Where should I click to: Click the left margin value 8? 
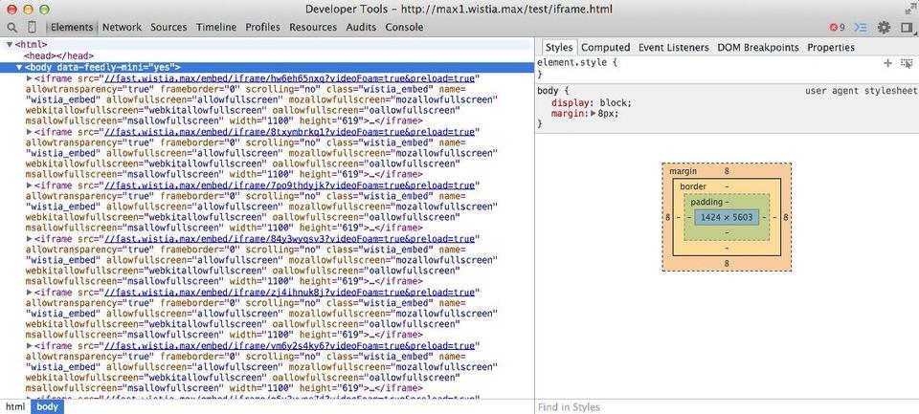[667, 217]
